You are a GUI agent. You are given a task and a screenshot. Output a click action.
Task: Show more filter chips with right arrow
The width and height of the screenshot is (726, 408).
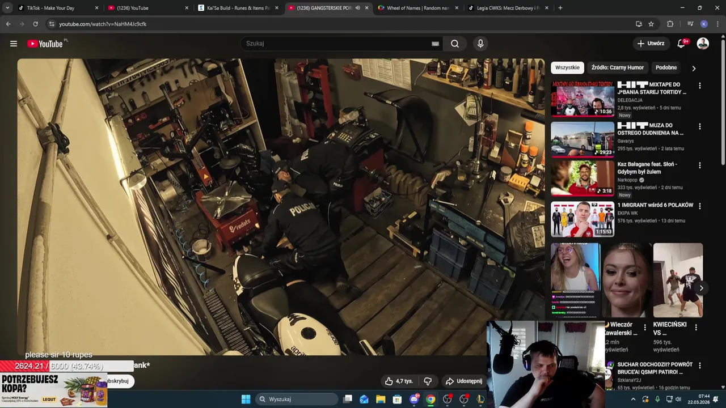pyautogui.click(x=694, y=68)
